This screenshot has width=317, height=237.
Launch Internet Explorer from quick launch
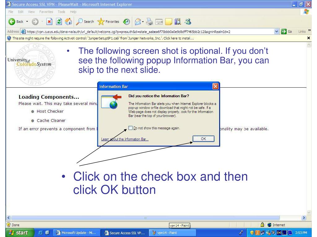(41, 233)
